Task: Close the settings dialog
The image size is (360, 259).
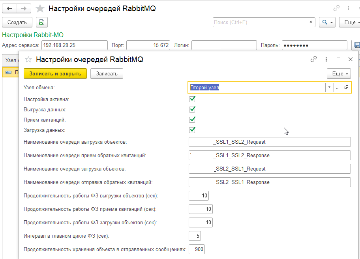Action: (x=351, y=59)
